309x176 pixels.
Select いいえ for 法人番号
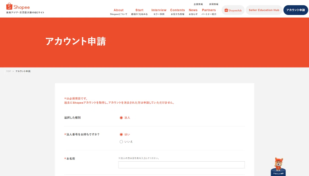click(121, 142)
